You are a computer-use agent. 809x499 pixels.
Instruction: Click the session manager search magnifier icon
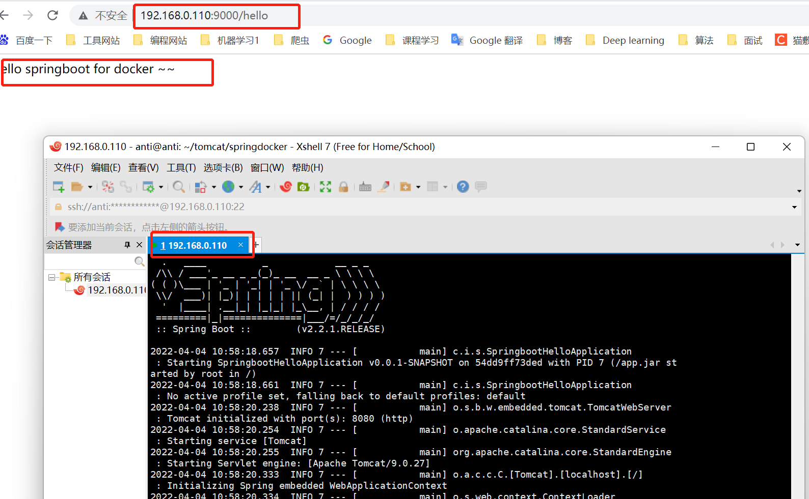coord(139,261)
